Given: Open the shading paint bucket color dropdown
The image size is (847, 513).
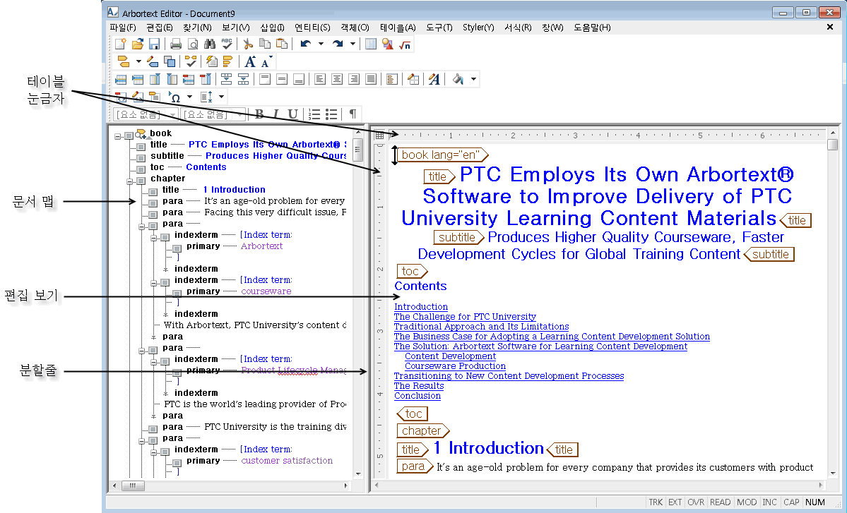Looking at the screenshot, I should pos(474,79).
